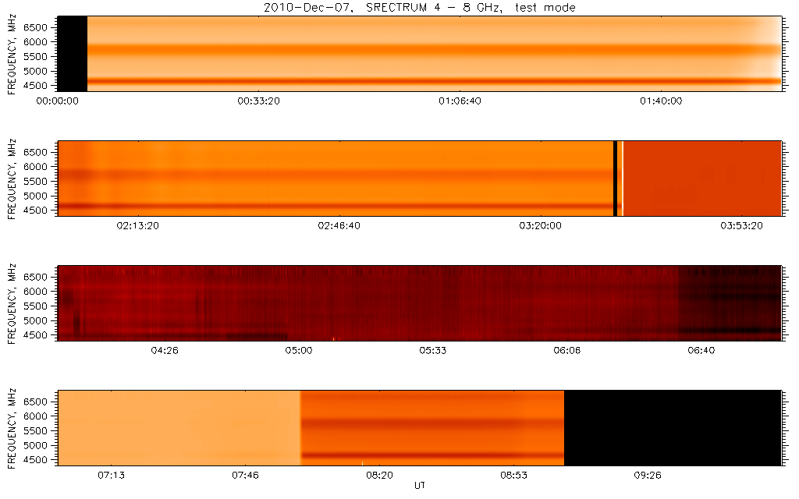Click the dark red region of second spectrogram

[x=702, y=178]
